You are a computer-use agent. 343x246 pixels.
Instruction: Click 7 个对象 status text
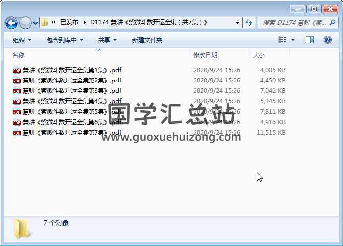pyautogui.click(x=56, y=223)
